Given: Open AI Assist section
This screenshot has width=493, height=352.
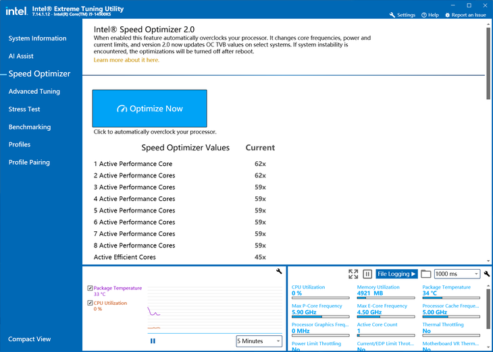Looking at the screenshot, I should 21,56.
